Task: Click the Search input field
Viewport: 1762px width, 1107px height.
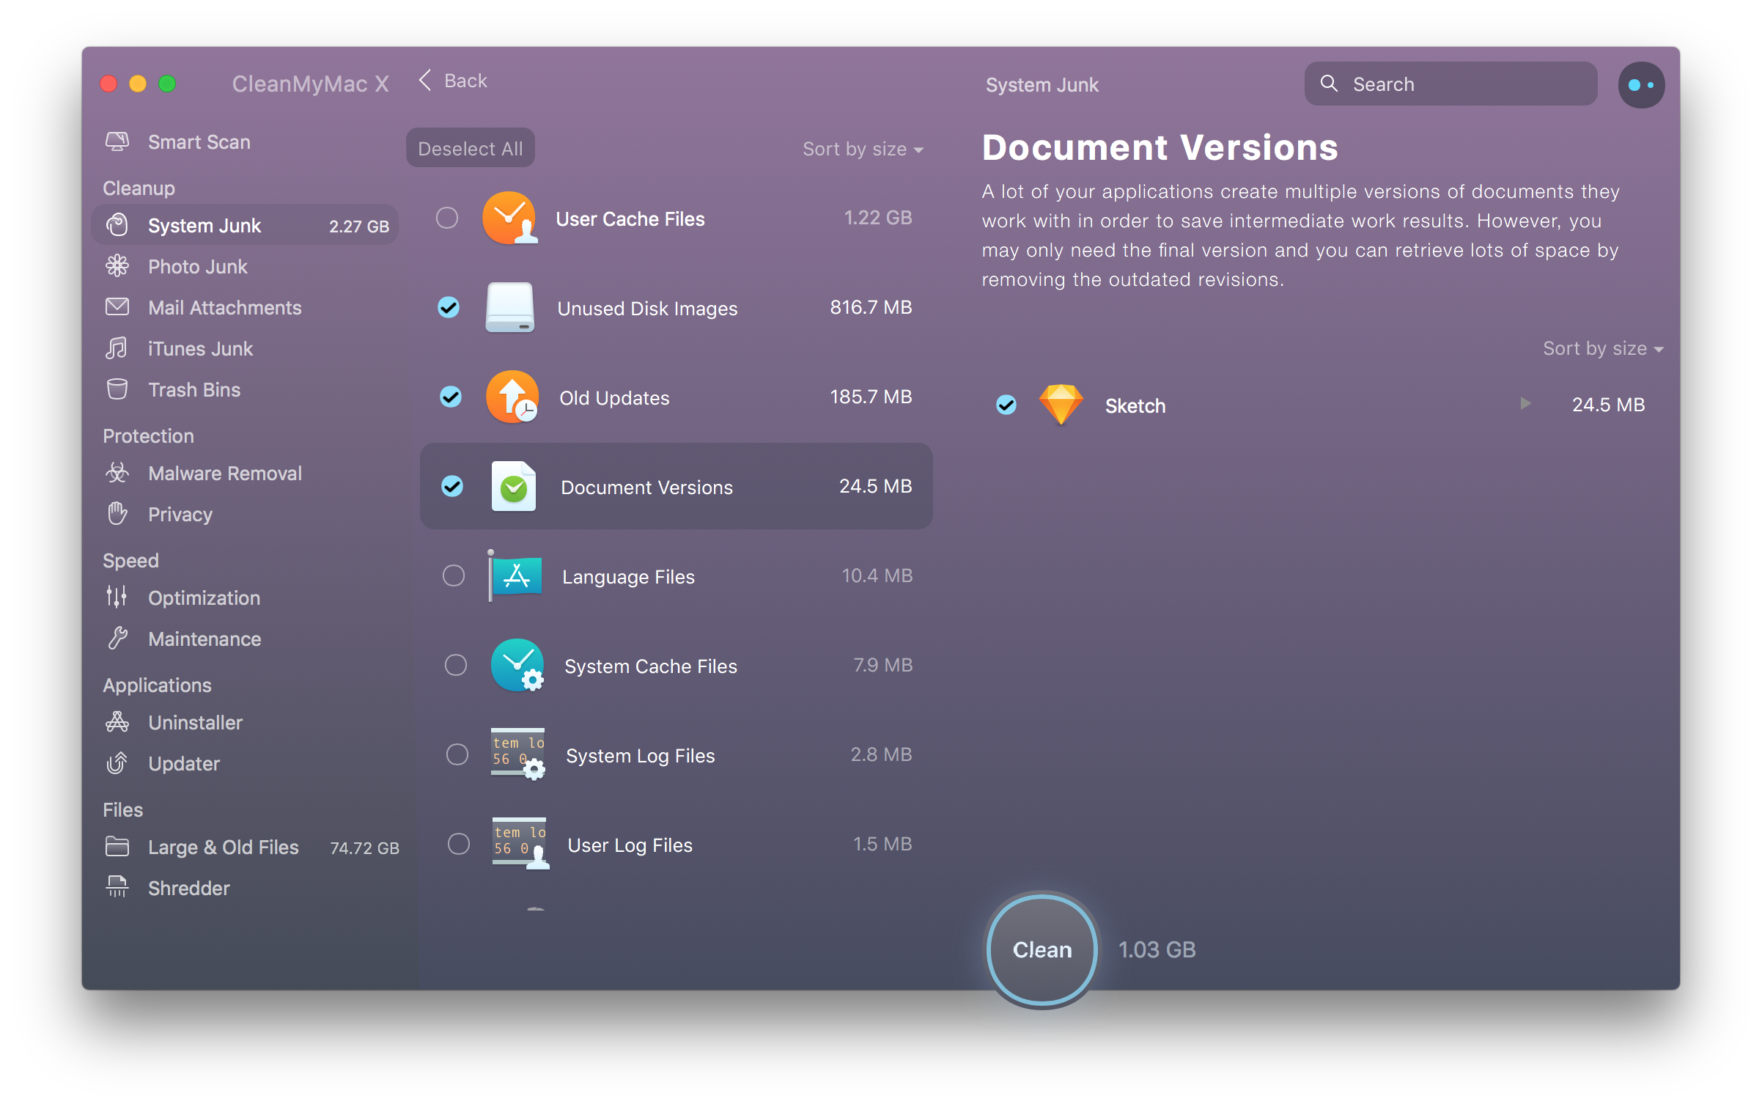Action: pyautogui.click(x=1450, y=84)
